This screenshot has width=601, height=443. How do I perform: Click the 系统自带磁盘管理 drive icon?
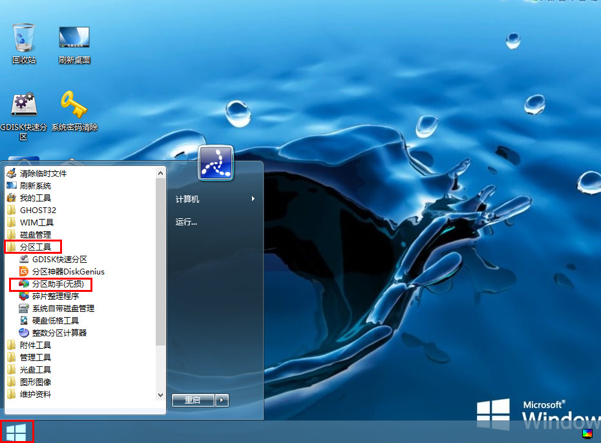click(24, 308)
